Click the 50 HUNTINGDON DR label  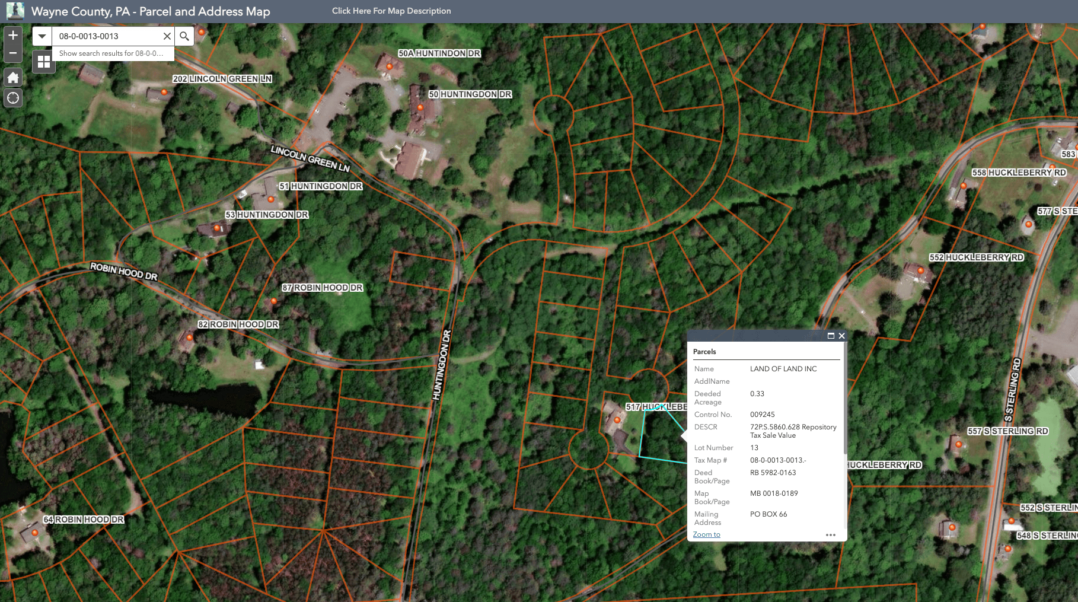click(x=470, y=94)
